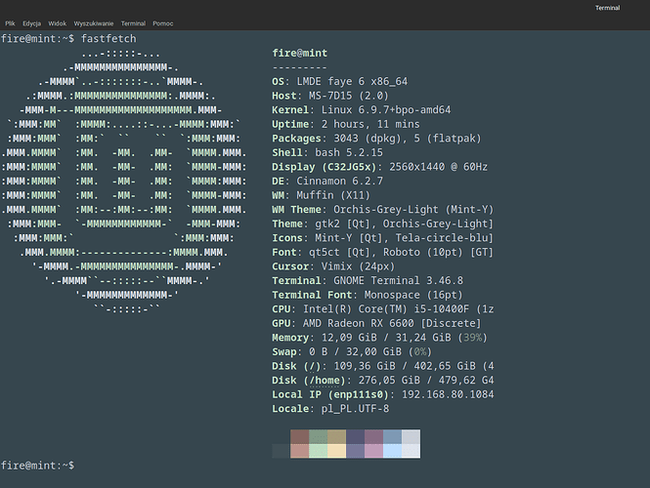Click the 'Uptime: 2 hours, 11 mins' line
This screenshot has height=488, width=650.
(x=346, y=124)
